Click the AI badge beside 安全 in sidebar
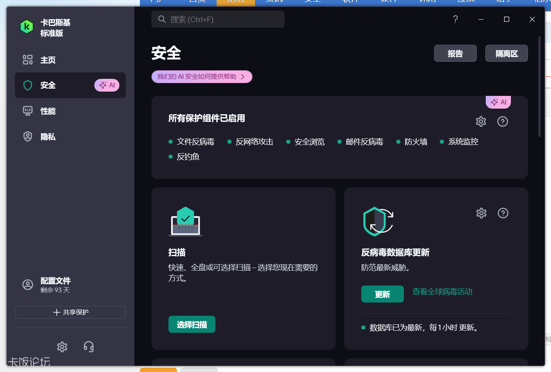 (107, 85)
